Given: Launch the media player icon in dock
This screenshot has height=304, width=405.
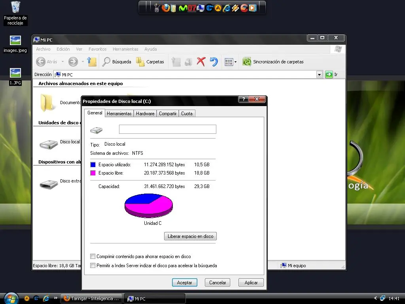Looking at the screenshot, I should point(253,8).
